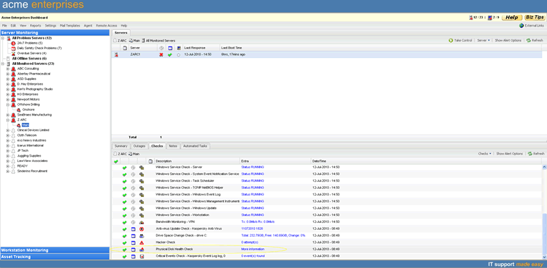Click the Physical Disk Health Check icon

[142, 250]
